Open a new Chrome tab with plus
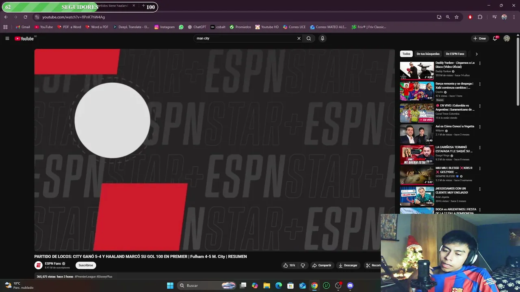Screen dimensions: 520x292 pyautogui.click(x=143, y=6)
